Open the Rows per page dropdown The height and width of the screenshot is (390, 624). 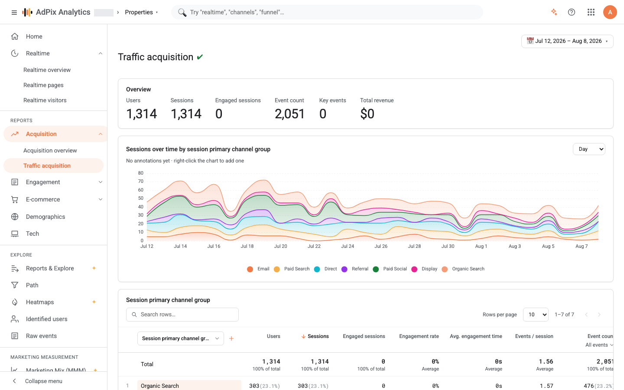pyautogui.click(x=536, y=315)
